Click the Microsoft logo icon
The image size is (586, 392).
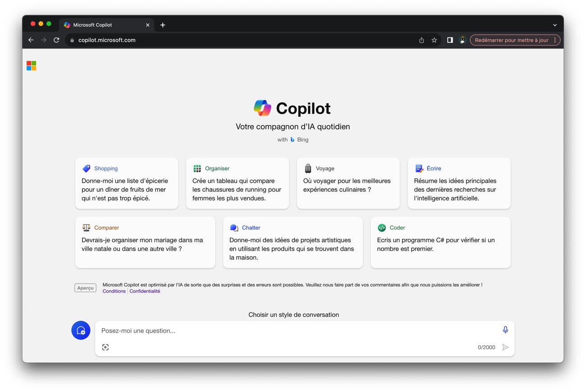click(x=31, y=66)
